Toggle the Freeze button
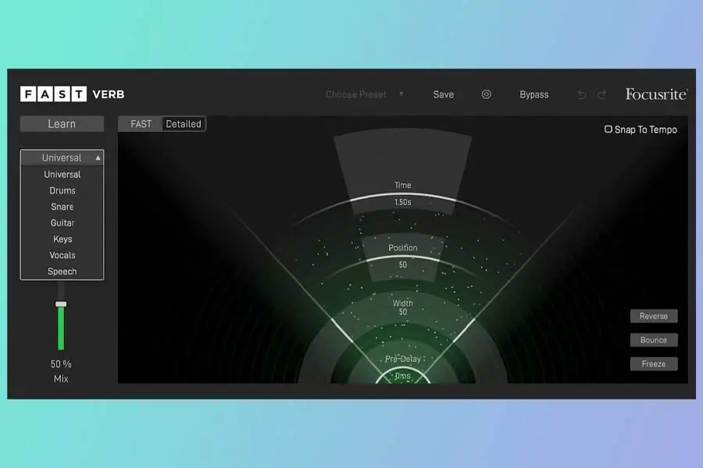The width and height of the screenshot is (703, 468). (654, 364)
